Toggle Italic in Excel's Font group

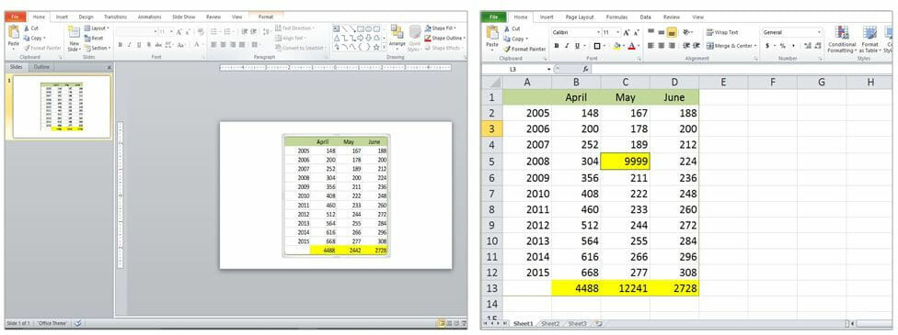click(x=567, y=46)
